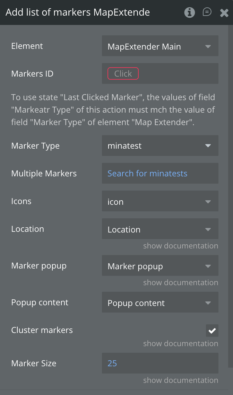The height and width of the screenshot is (395, 233).
Task: Show documentation for Cluster markers
Action: pos(181,344)
